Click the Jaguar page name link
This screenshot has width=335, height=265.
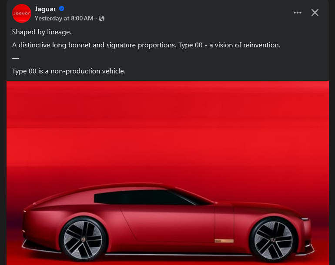coord(45,9)
